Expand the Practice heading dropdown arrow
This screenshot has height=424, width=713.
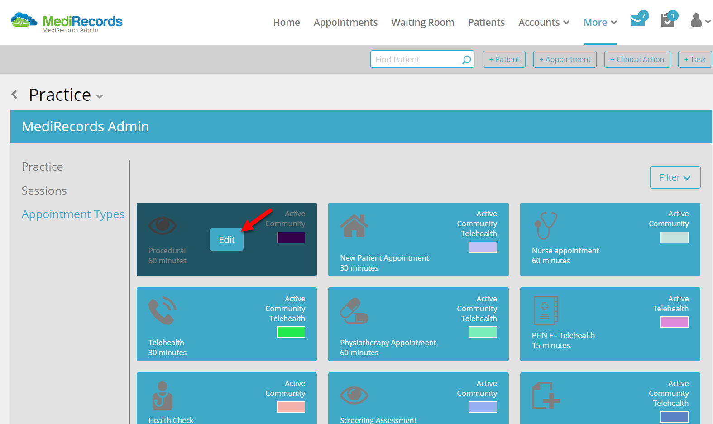click(100, 96)
